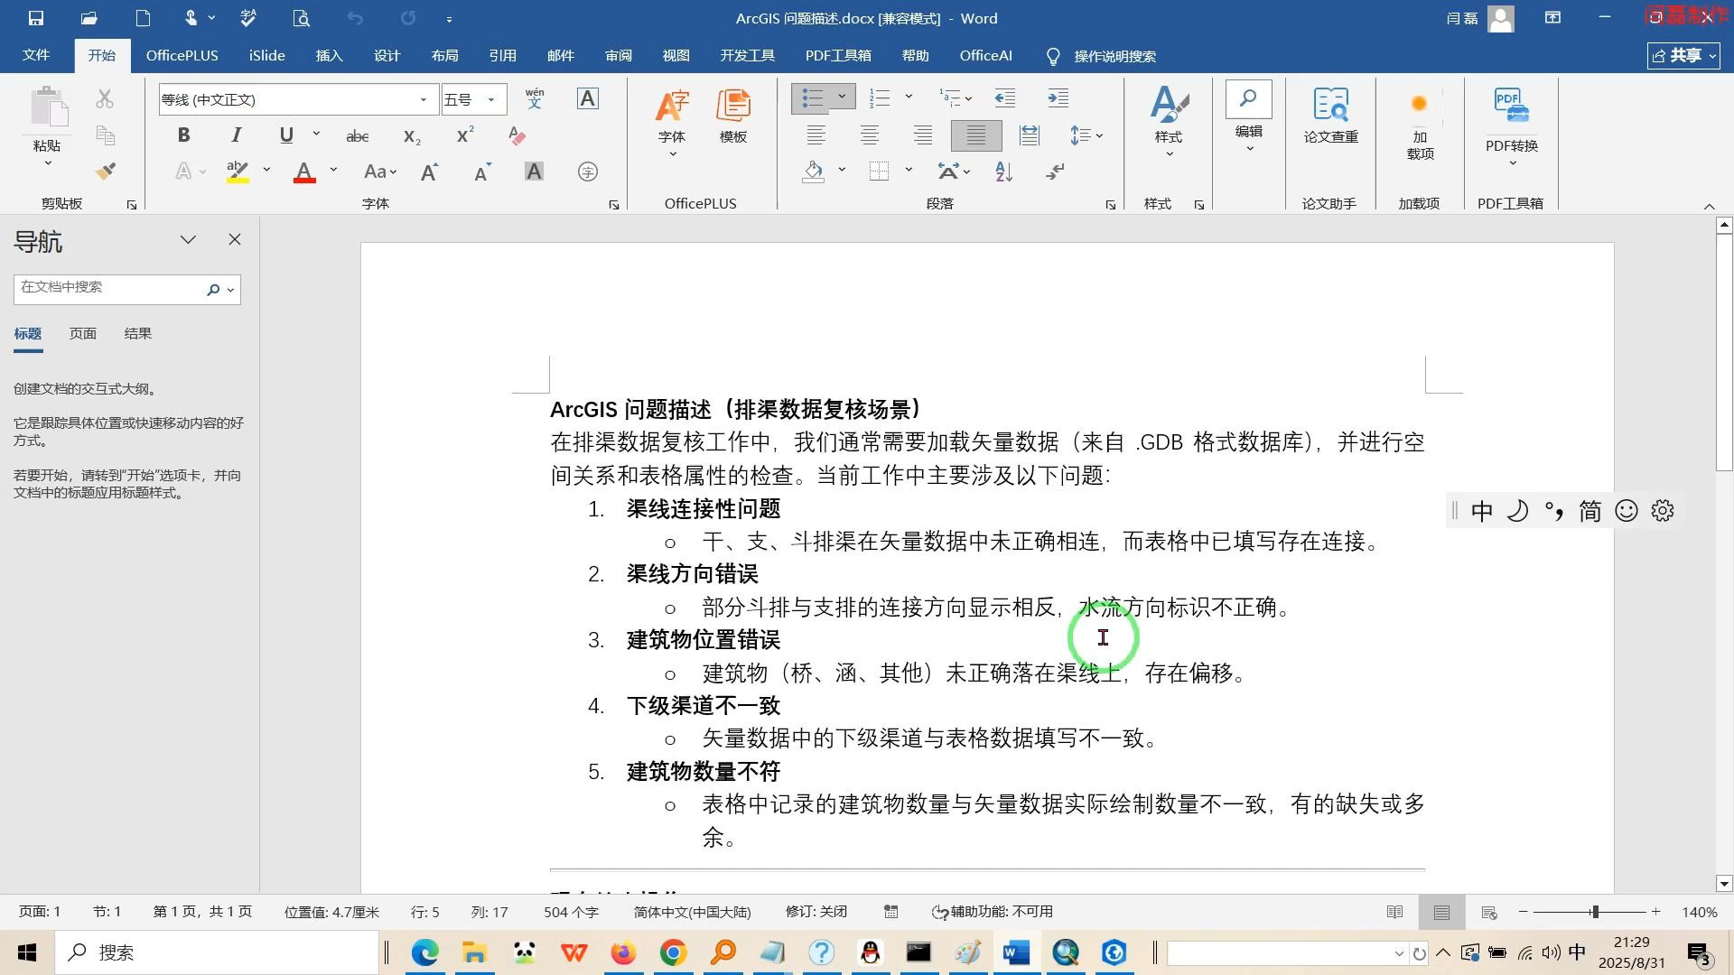This screenshot has height=975, width=1734.
Task: Open 论文查重 plagiarism check
Action: pyautogui.click(x=1330, y=116)
